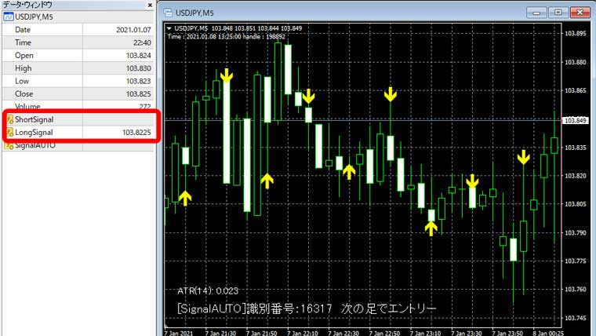
Task: Click the Open price value 103.824
Action: [139, 56]
